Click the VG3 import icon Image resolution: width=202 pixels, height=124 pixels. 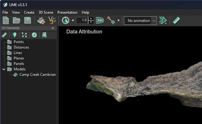(x=52, y=20)
